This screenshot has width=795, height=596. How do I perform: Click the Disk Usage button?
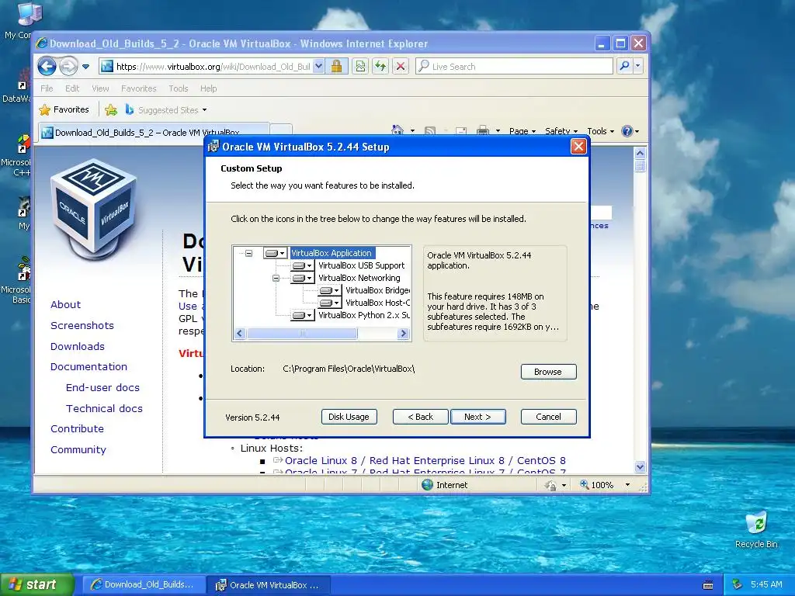click(x=349, y=417)
